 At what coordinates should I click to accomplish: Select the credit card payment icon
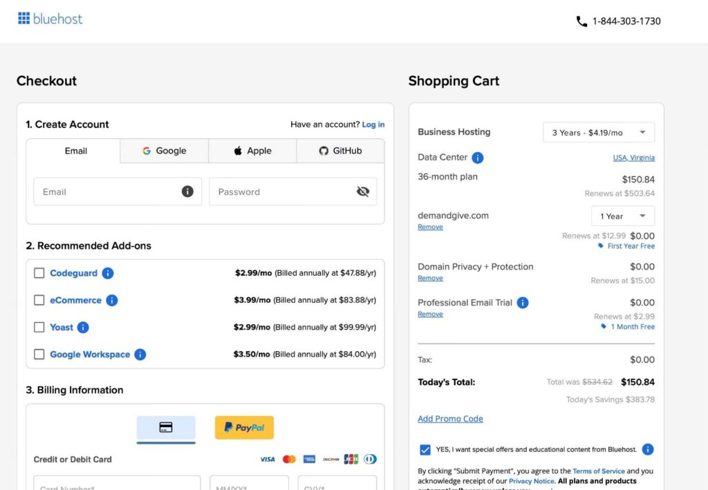(166, 427)
